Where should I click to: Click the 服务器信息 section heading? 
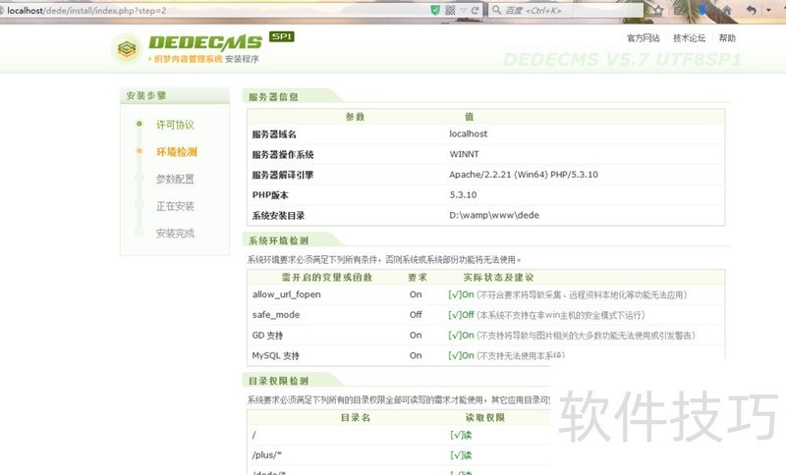point(273,96)
